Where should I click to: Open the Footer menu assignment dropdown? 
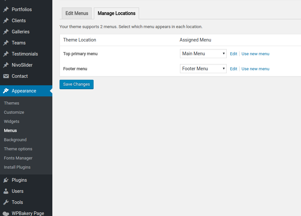coord(203,69)
